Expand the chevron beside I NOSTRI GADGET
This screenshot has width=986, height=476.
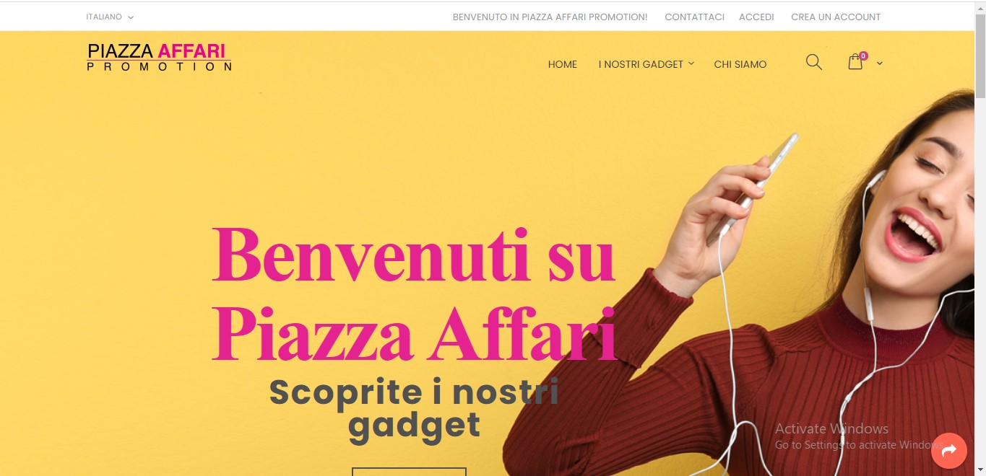coord(691,63)
